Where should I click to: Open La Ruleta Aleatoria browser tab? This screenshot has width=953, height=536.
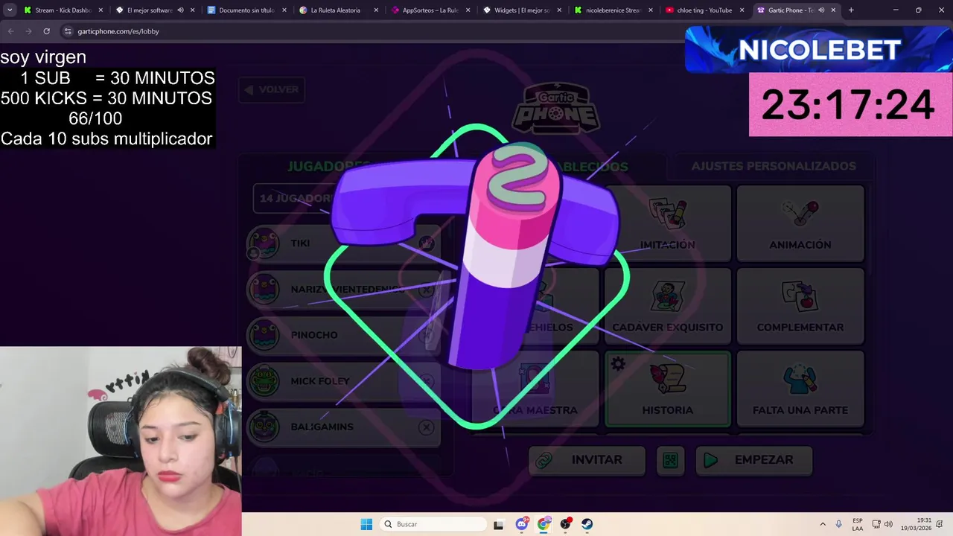coord(335,10)
